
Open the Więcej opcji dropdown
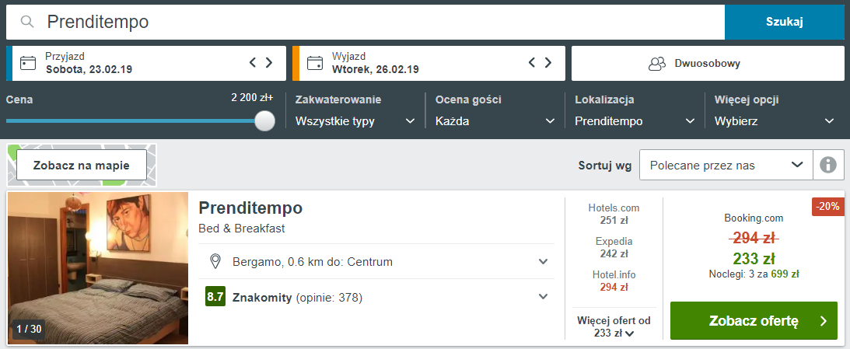coord(775,121)
